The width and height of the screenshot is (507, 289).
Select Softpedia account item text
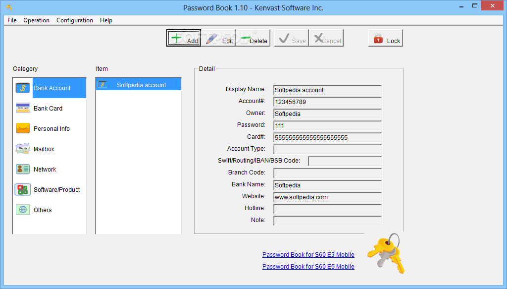point(141,85)
